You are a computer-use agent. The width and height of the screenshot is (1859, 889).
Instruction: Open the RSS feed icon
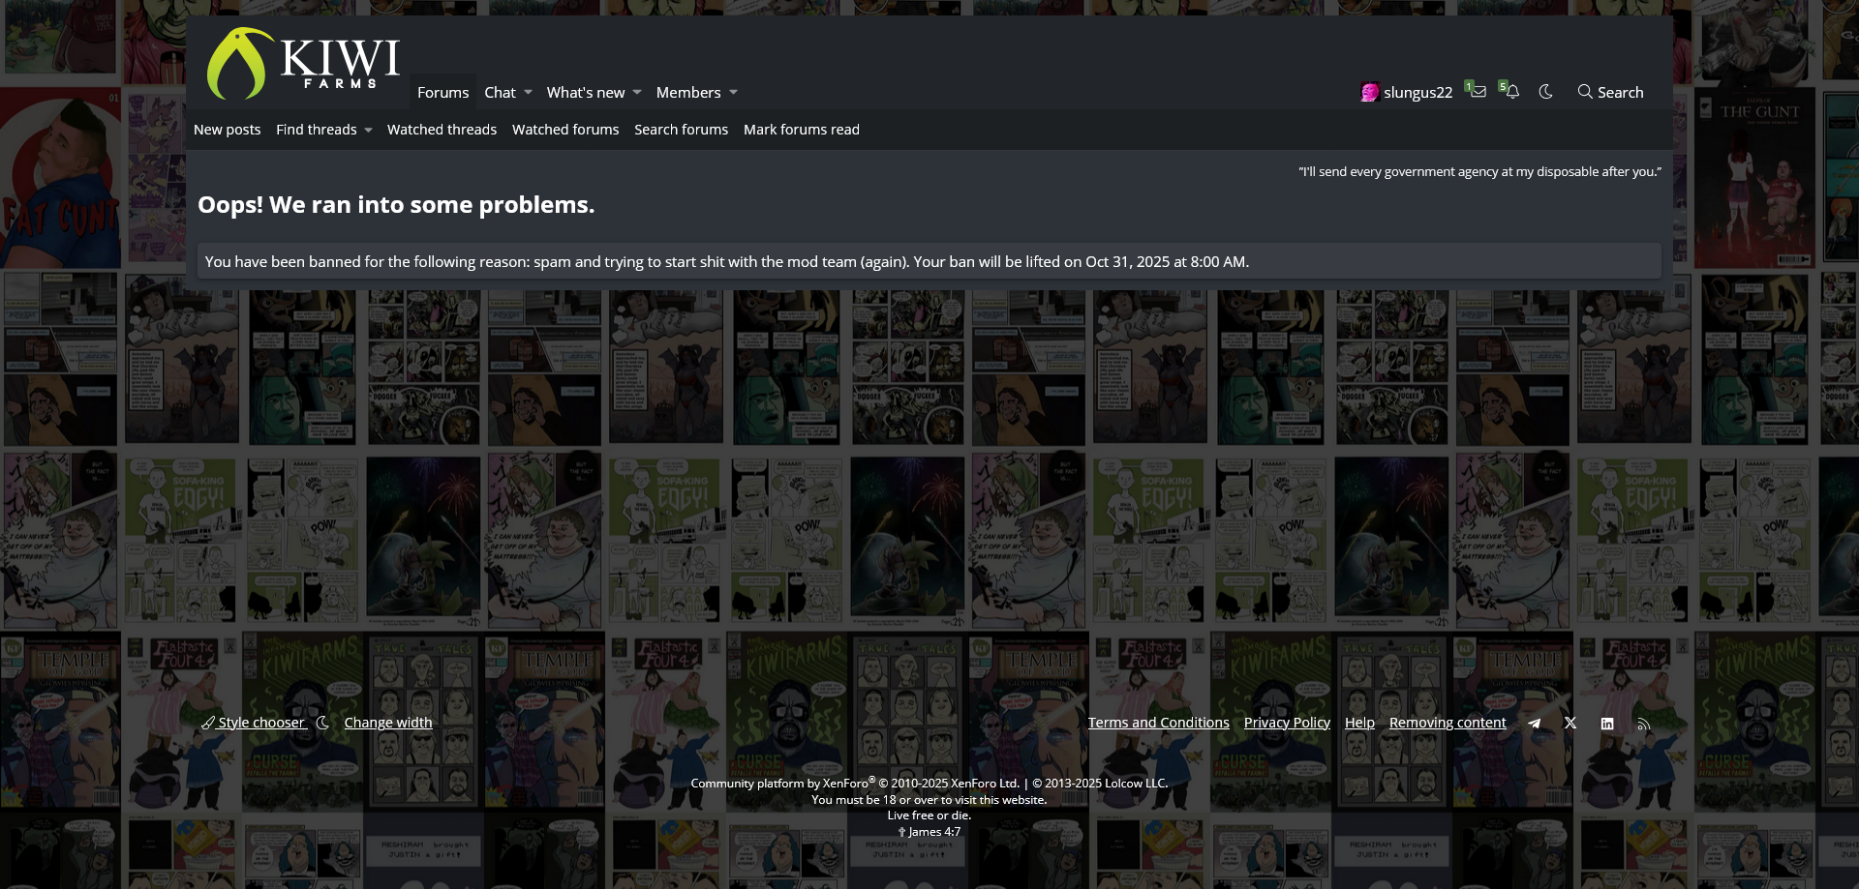tap(1643, 724)
